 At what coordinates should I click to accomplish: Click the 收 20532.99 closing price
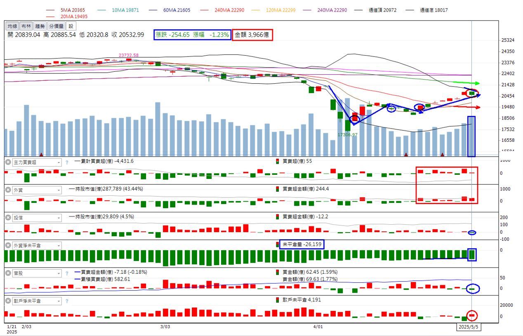point(127,35)
